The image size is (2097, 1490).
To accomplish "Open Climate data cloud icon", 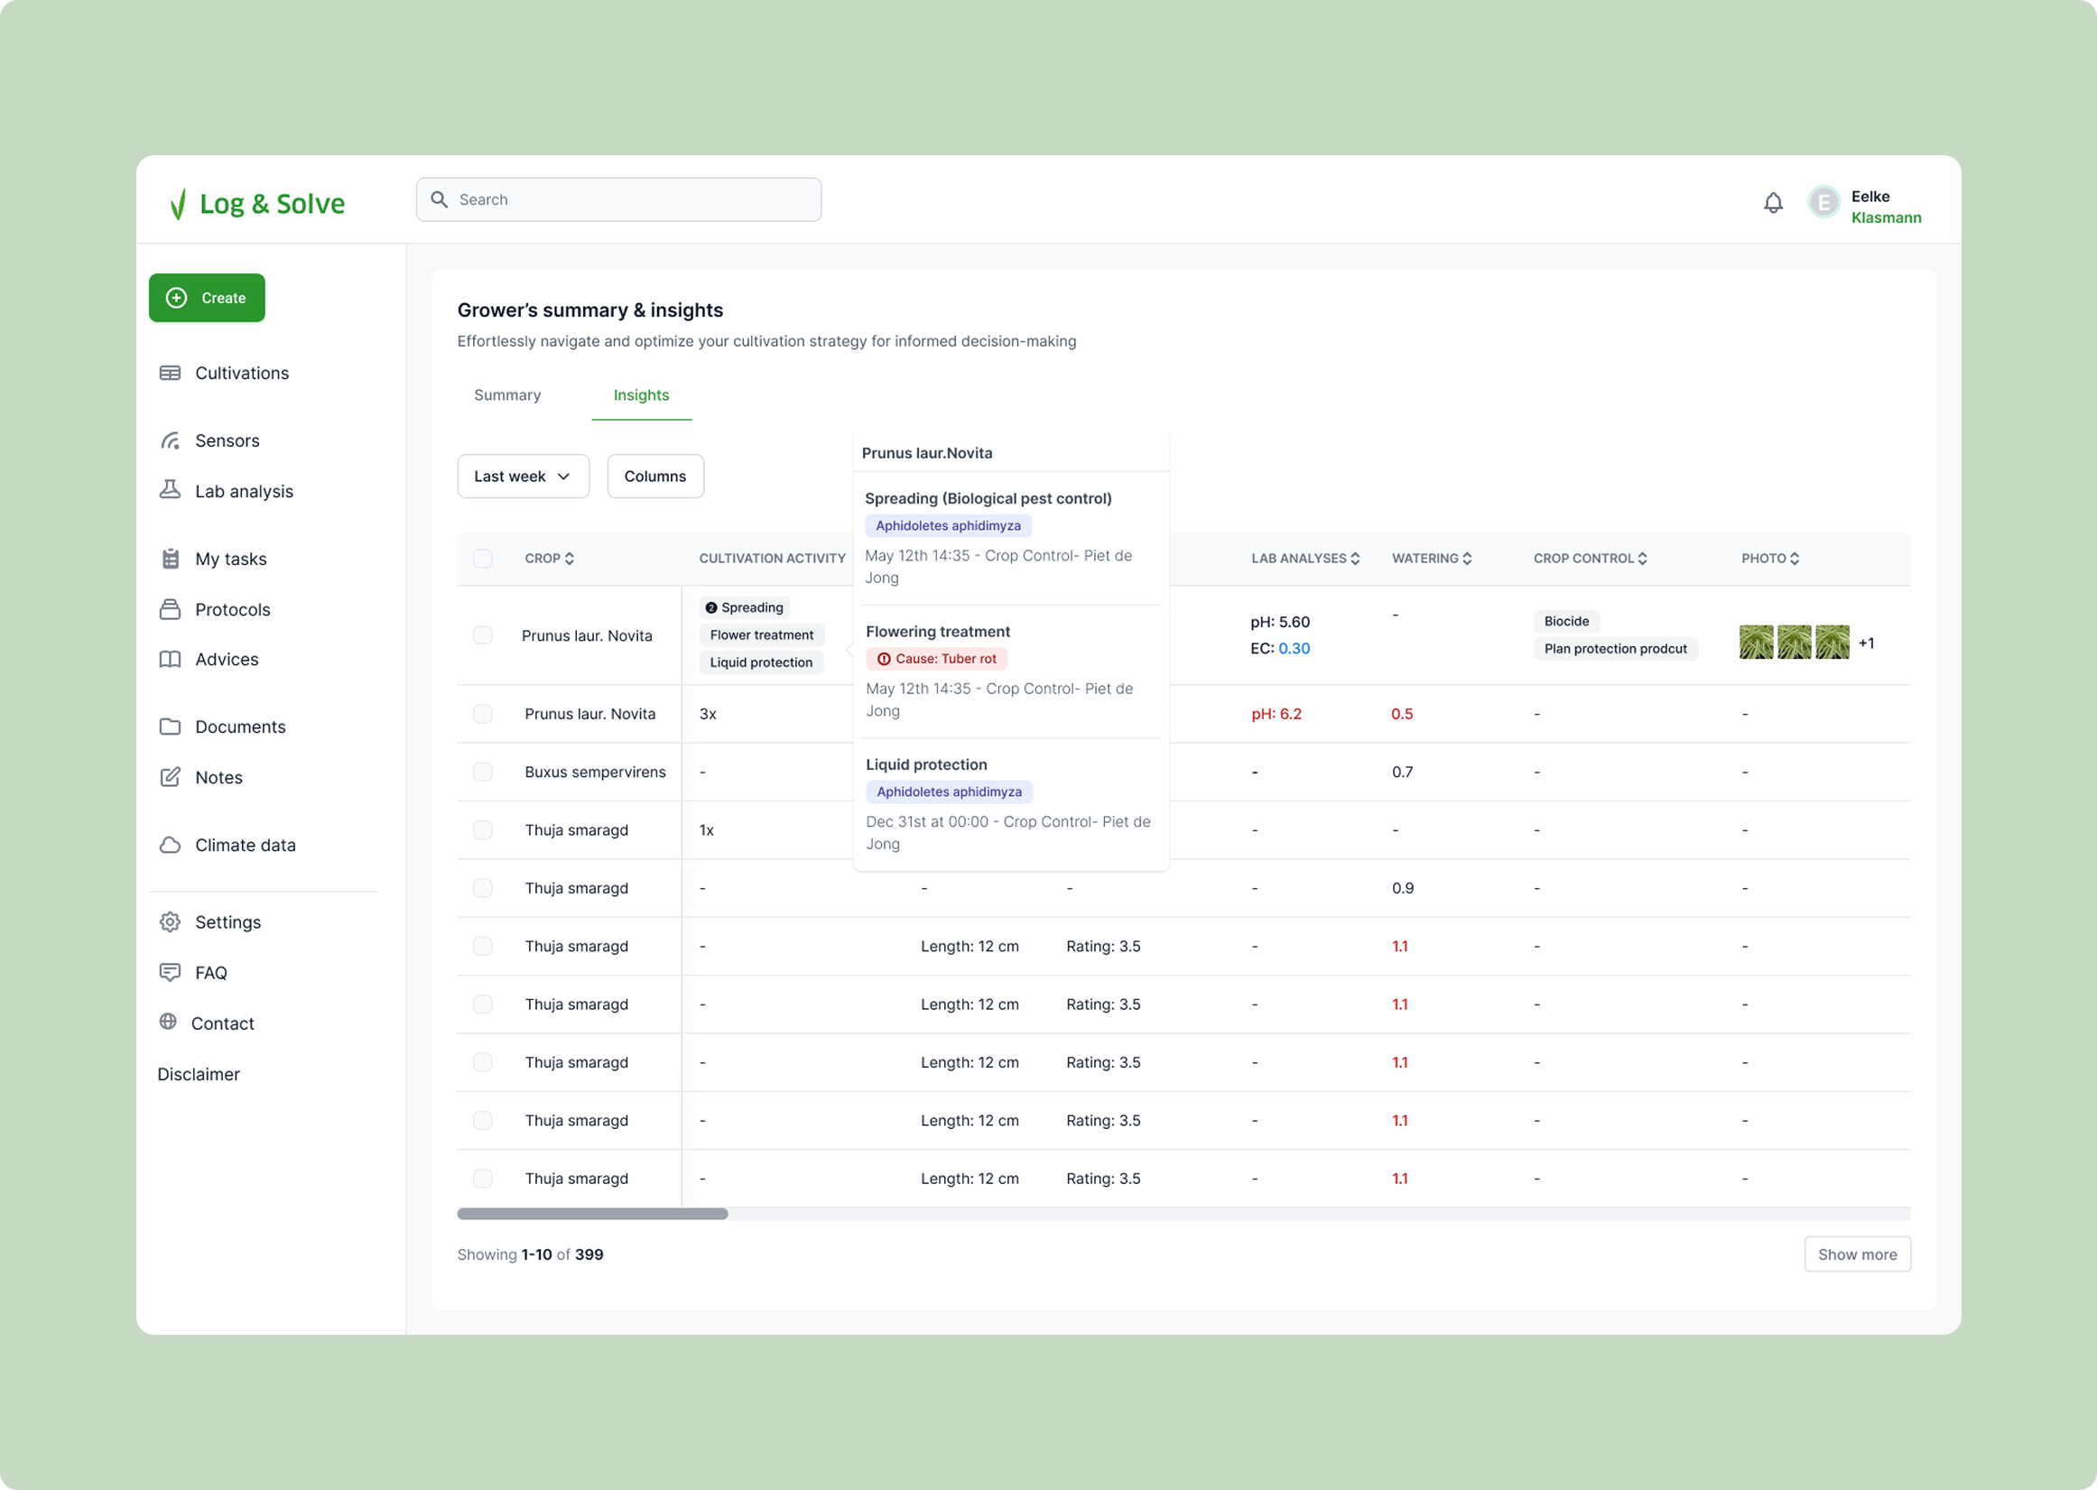I will (x=170, y=845).
